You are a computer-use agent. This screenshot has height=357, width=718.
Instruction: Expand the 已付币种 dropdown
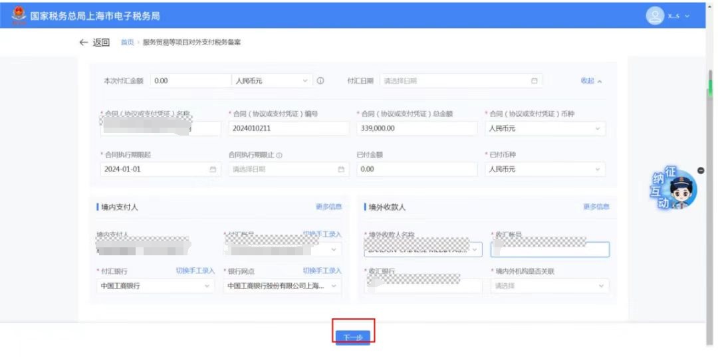pos(545,170)
